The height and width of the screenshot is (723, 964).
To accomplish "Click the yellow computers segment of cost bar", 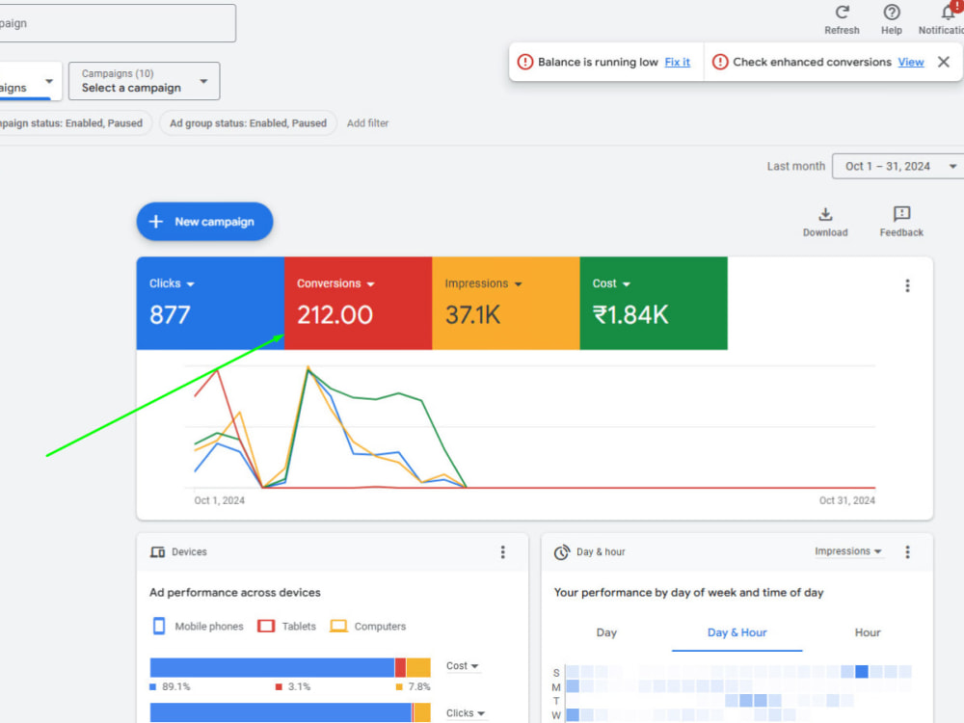I will coord(418,668).
